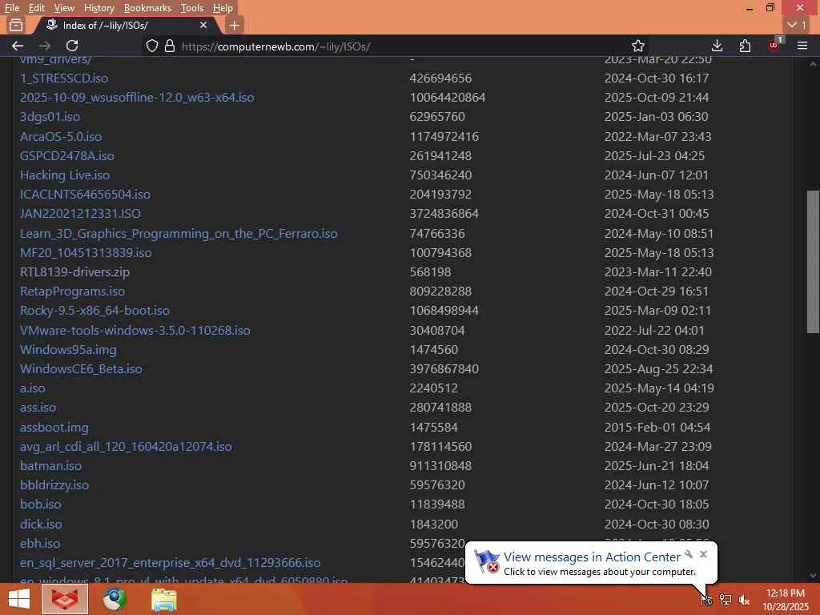Open the View menu
The width and height of the screenshot is (820, 615).
click(64, 8)
